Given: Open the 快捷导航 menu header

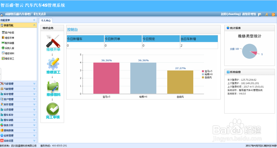Looking at the screenshot, I should pyautogui.click(x=18, y=25).
